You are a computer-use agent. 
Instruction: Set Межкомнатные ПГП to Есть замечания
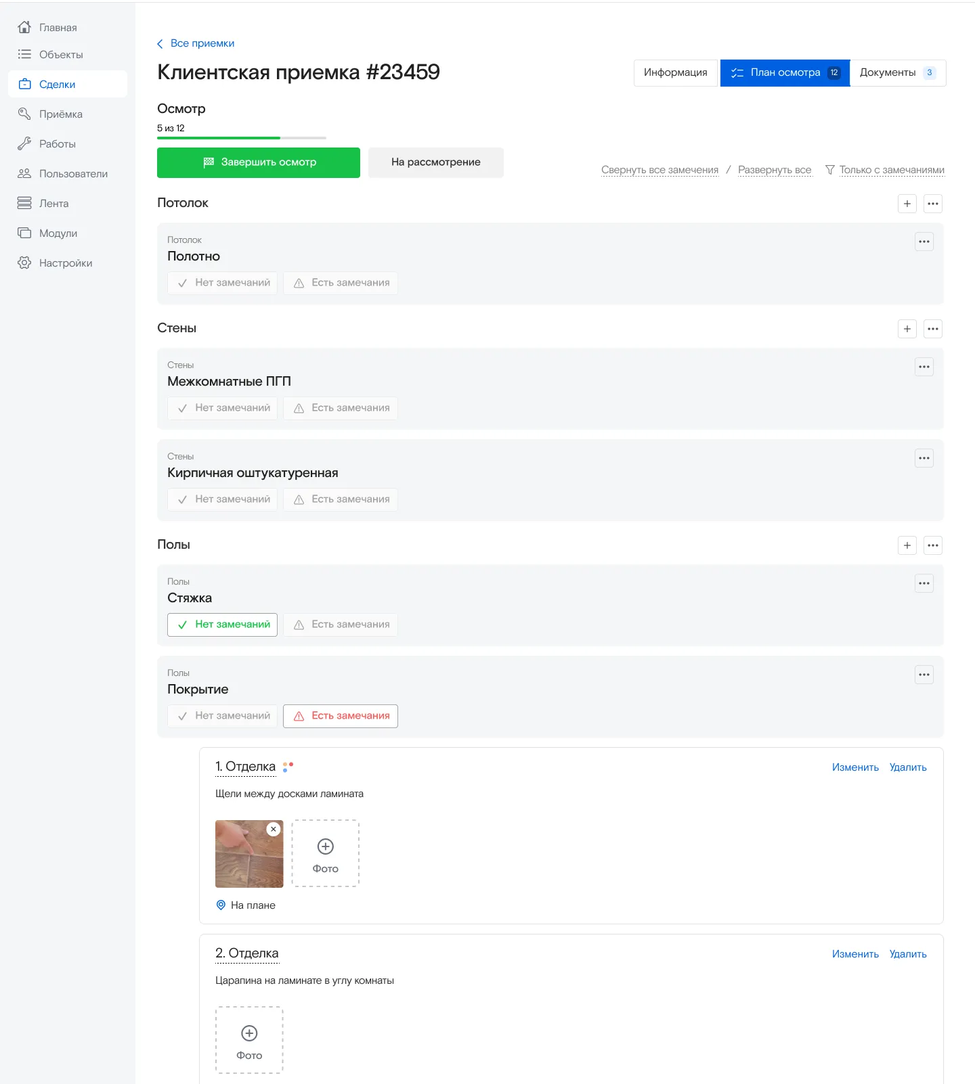coord(341,408)
